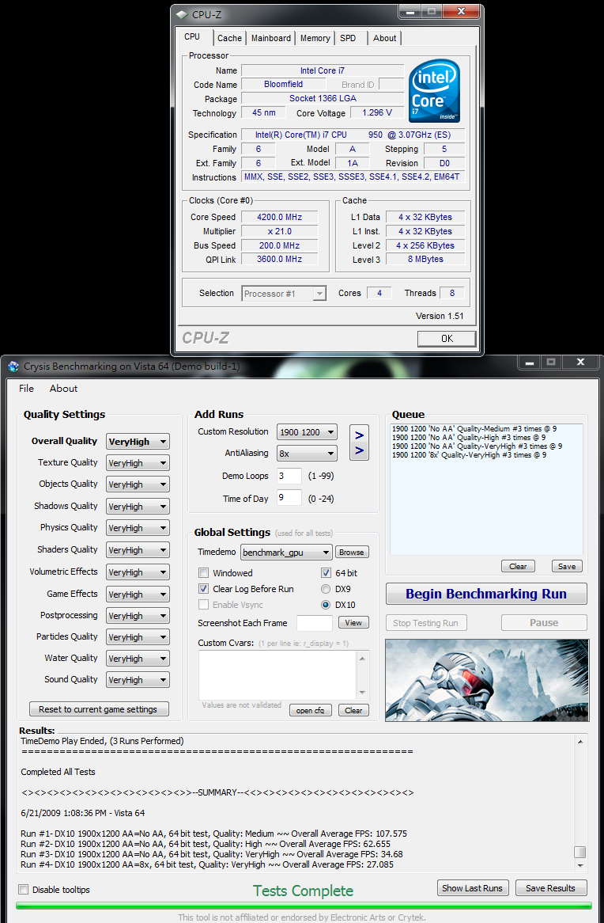Click the Time of Day input field
This screenshot has width=604, height=923.
[289, 498]
